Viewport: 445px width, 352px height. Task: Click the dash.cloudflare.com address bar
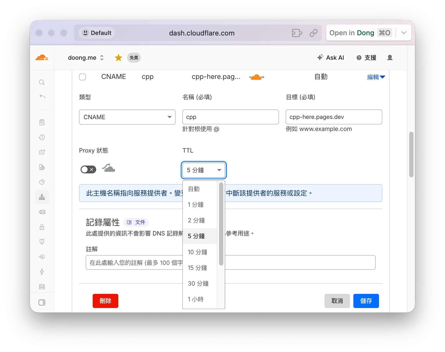tap(202, 33)
